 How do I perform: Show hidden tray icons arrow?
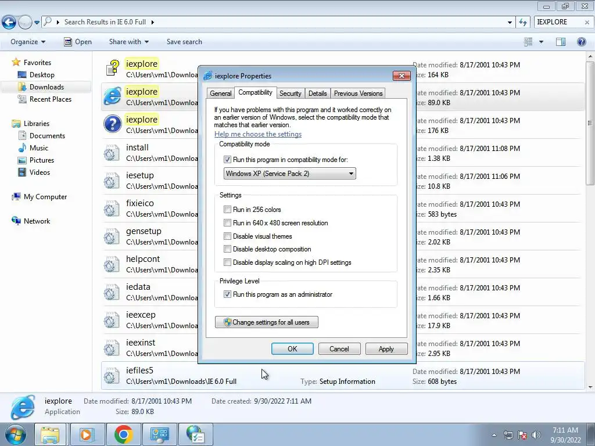[x=494, y=435]
